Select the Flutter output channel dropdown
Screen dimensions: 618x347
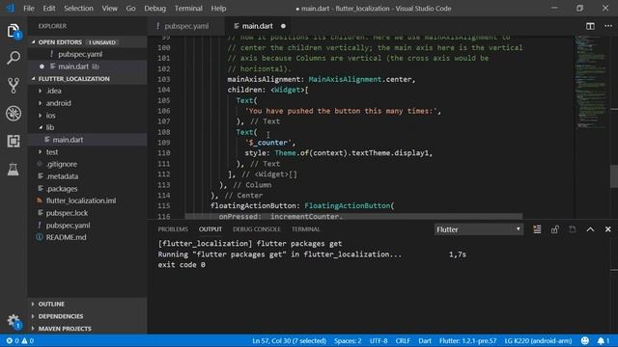coord(479,229)
